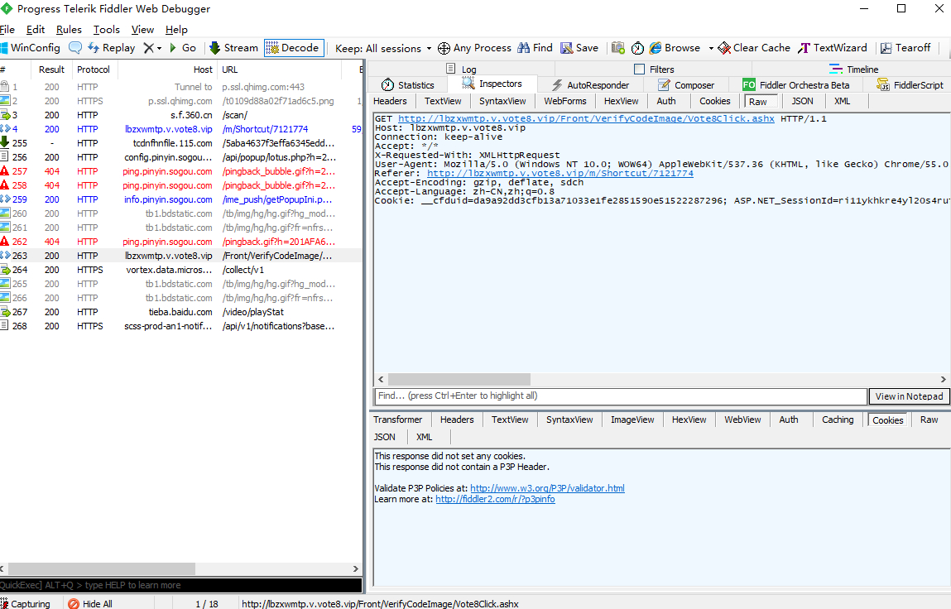
Task: Click Hide All in status bar
Action: click(x=90, y=603)
